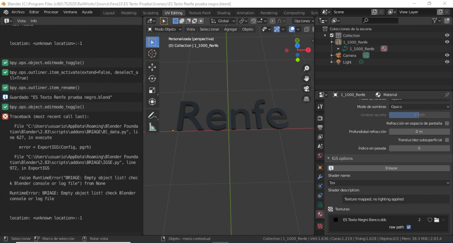Select the Scale tool
This screenshot has width=453, height=243.
(x=152, y=90)
